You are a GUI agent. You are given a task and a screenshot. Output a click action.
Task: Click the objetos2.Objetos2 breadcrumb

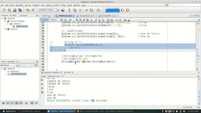tap(52, 73)
